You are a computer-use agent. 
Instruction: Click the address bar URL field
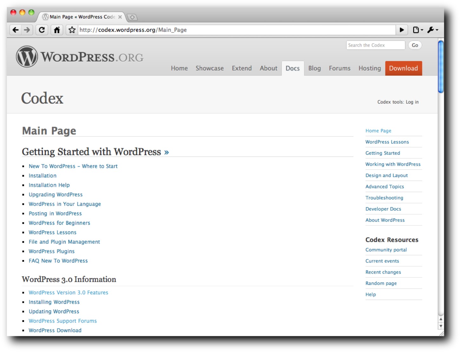click(237, 30)
